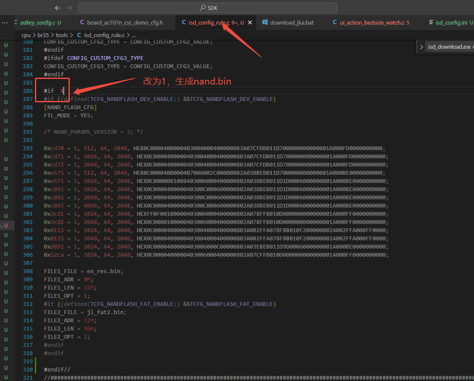Close the isd_config_rule.c tab

[x=250, y=23]
